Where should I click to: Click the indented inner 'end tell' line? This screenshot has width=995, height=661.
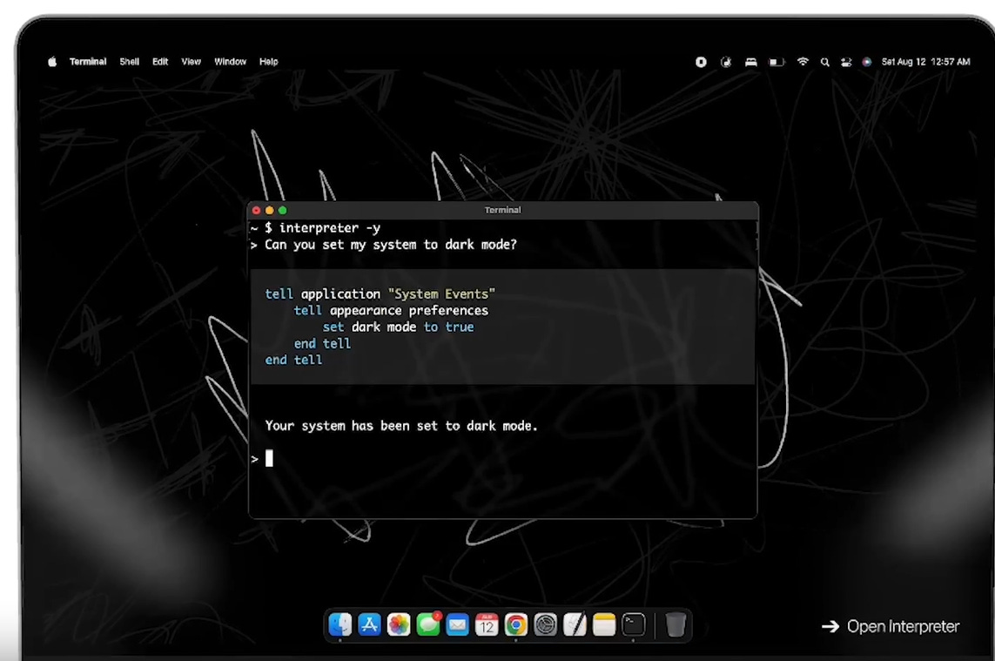[x=322, y=343]
